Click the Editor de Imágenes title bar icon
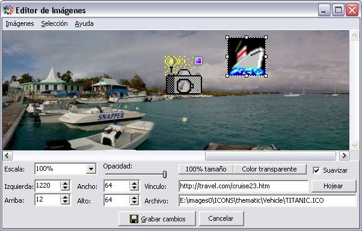The height and width of the screenshot is (231, 362). point(8,10)
